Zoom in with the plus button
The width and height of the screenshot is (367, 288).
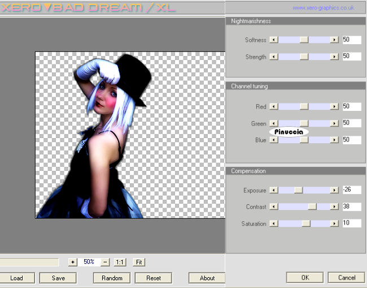[73, 262]
